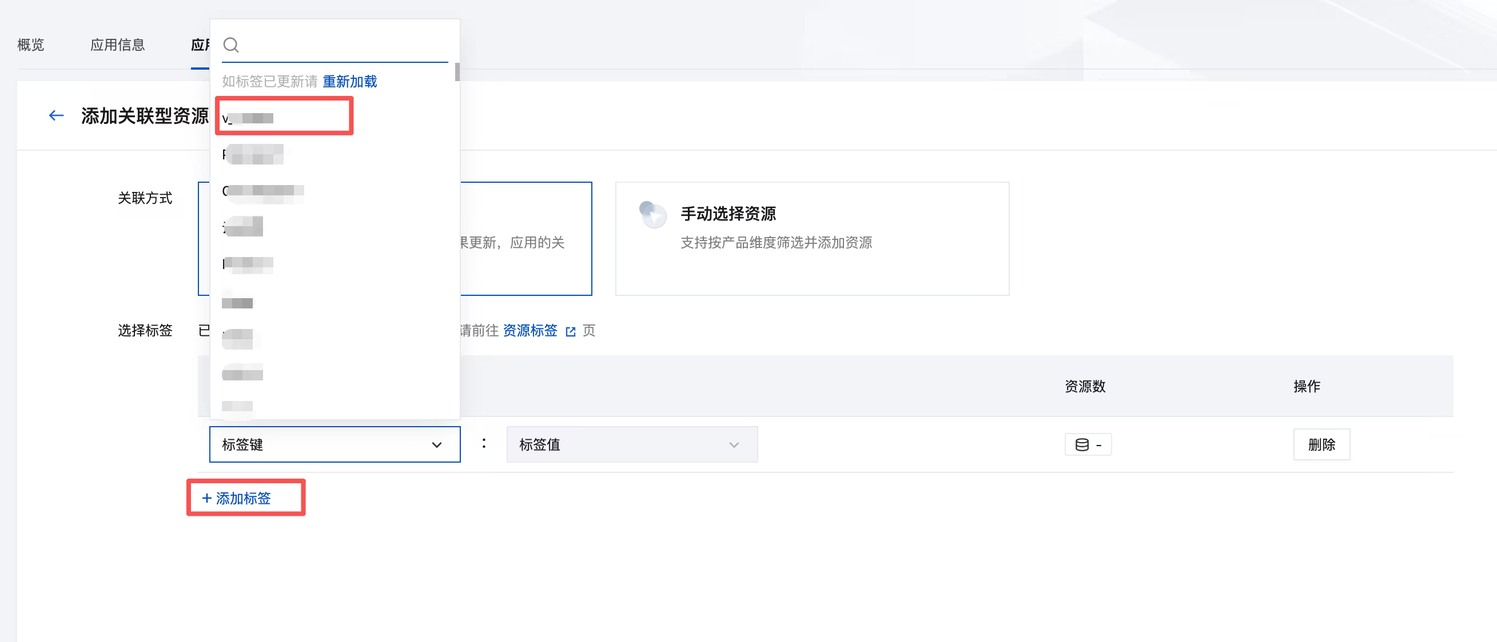Select the 手动选择资源 association option
The width and height of the screenshot is (1497, 642).
pyautogui.click(x=812, y=239)
